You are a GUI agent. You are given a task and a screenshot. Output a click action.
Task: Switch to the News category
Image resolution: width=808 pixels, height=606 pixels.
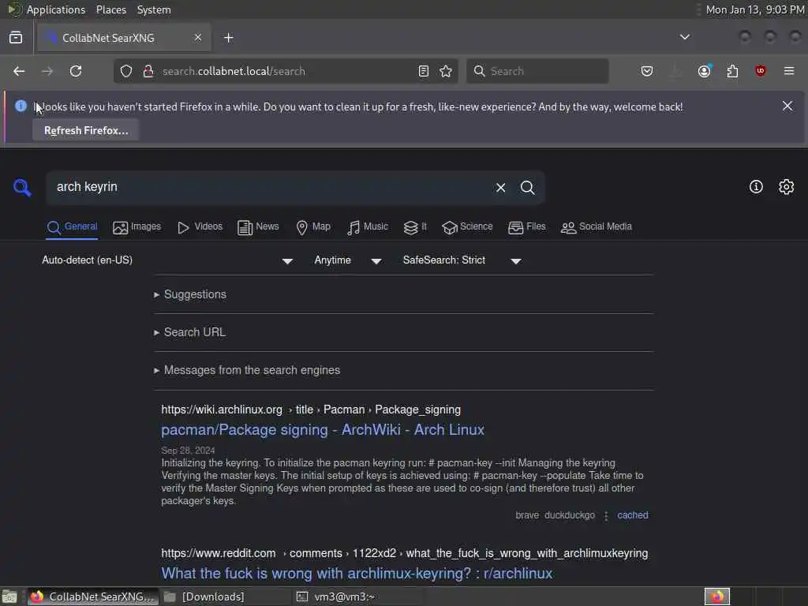(258, 227)
